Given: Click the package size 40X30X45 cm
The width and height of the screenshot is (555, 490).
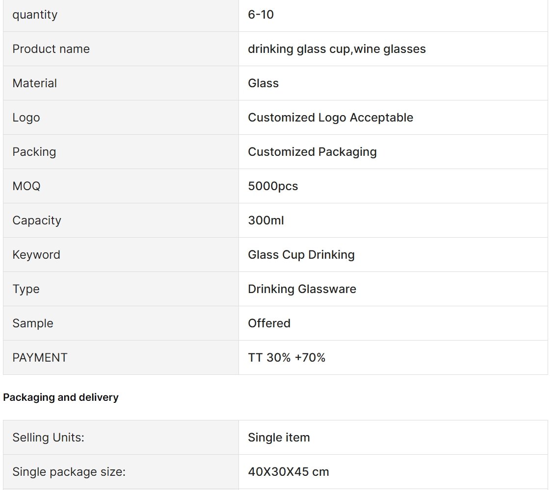Looking at the screenshot, I should (289, 471).
